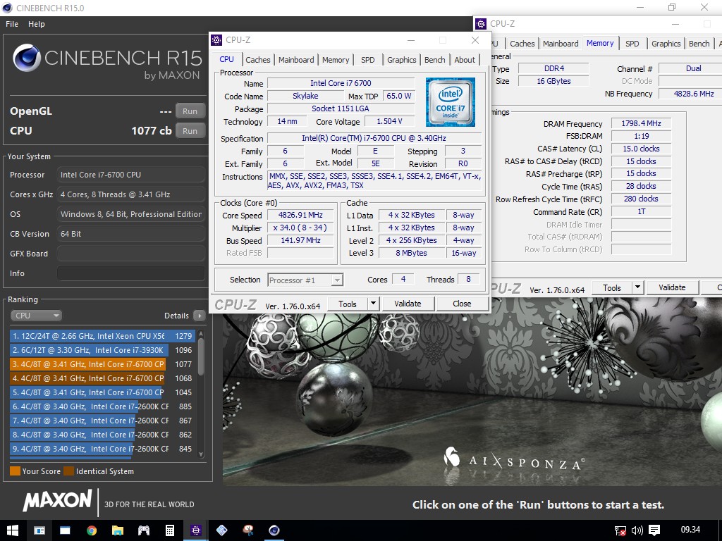Click the Tools button in front CPU-Z
The height and width of the screenshot is (541, 722).
pyautogui.click(x=348, y=304)
